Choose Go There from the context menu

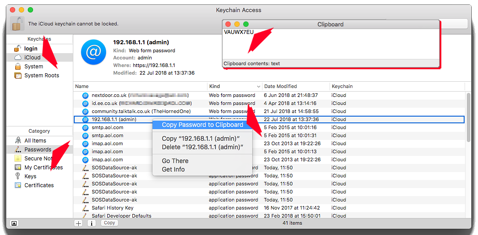[175, 161]
